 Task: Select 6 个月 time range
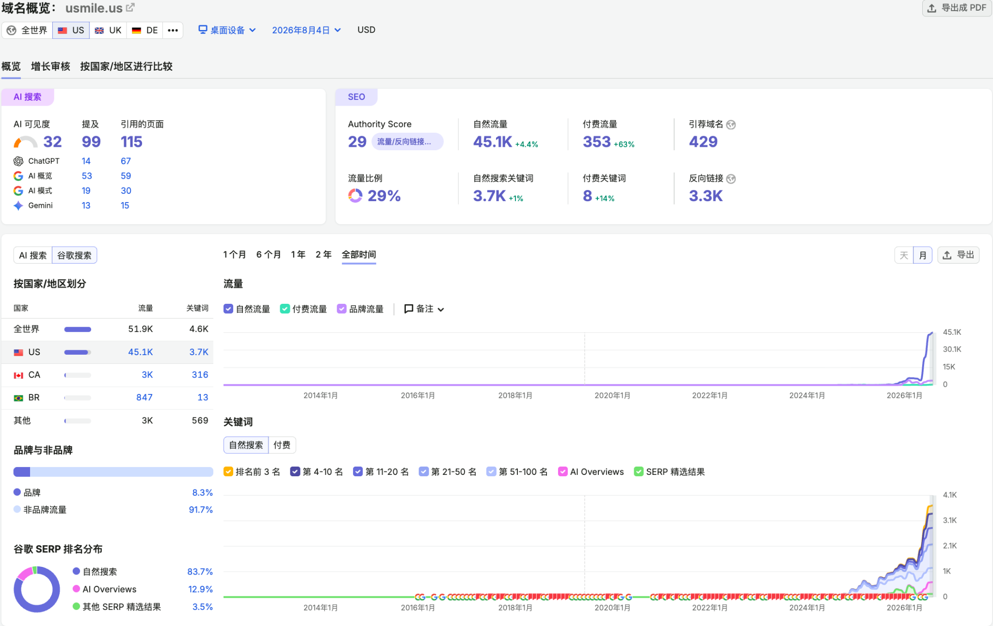[x=269, y=254]
